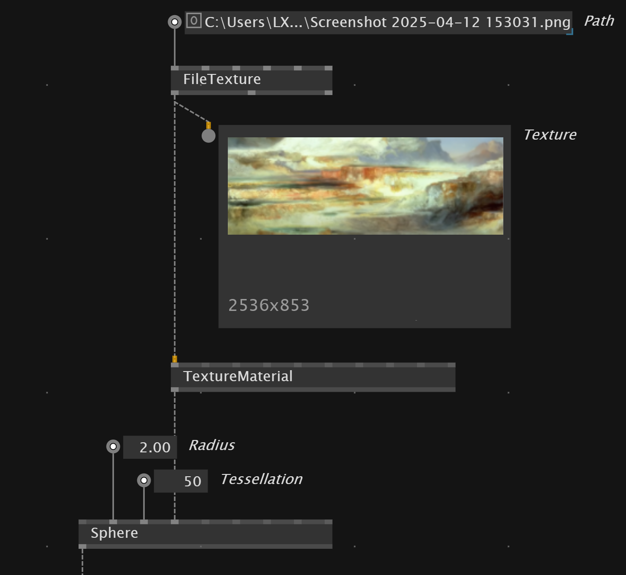Click the Path IOBox output pin circle
The height and width of the screenshot is (575, 626).
(x=175, y=22)
